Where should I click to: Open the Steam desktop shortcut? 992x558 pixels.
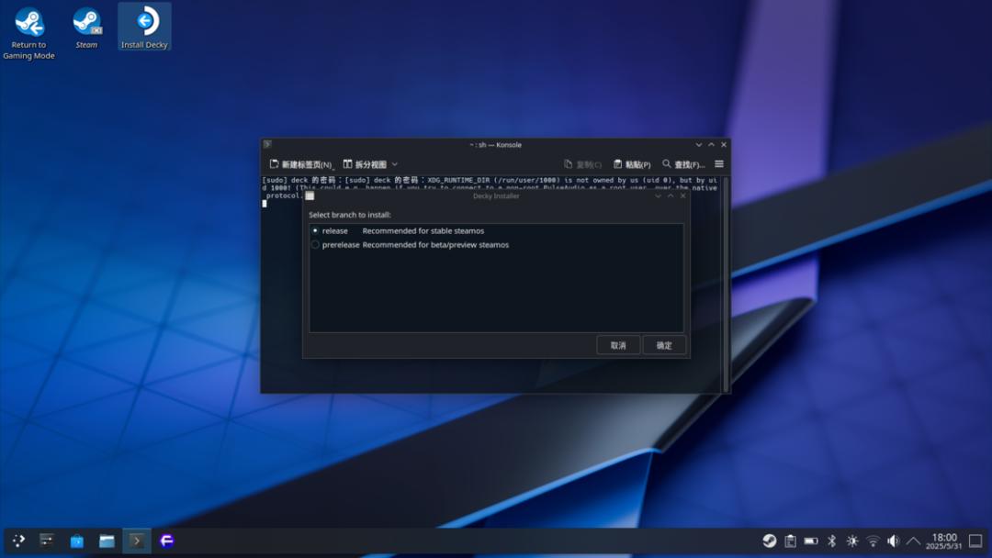point(86,28)
